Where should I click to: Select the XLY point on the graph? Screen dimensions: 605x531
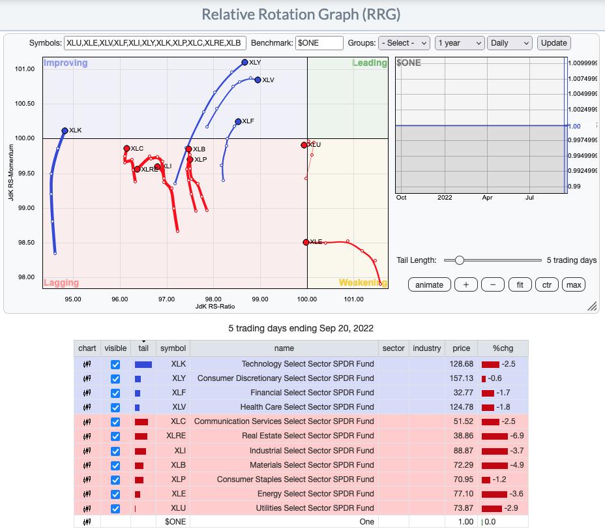244,62
